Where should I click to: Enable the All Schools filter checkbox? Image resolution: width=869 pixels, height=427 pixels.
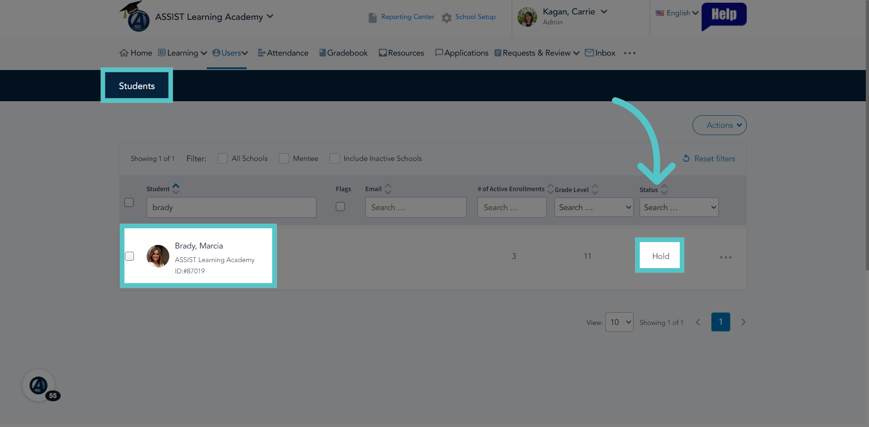pos(223,158)
